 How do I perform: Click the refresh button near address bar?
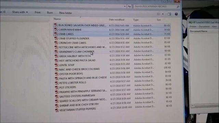coord(129,6)
